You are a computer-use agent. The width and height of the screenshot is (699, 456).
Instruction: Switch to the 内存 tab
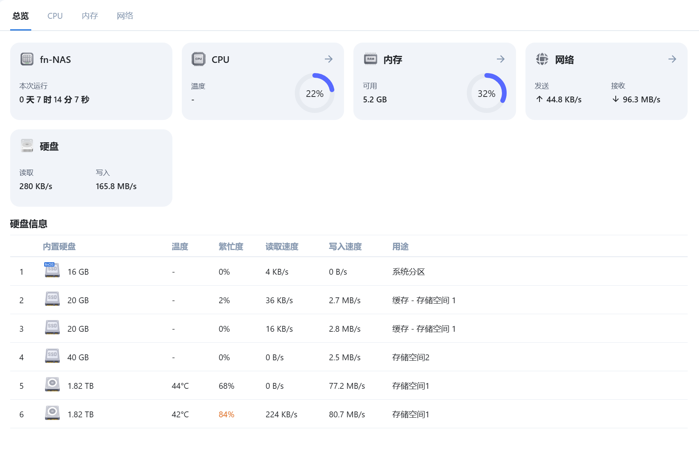point(90,16)
